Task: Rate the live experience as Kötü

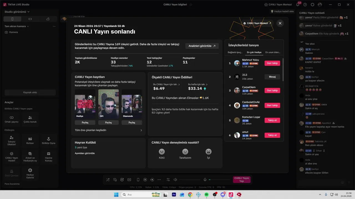Action: (x=162, y=154)
